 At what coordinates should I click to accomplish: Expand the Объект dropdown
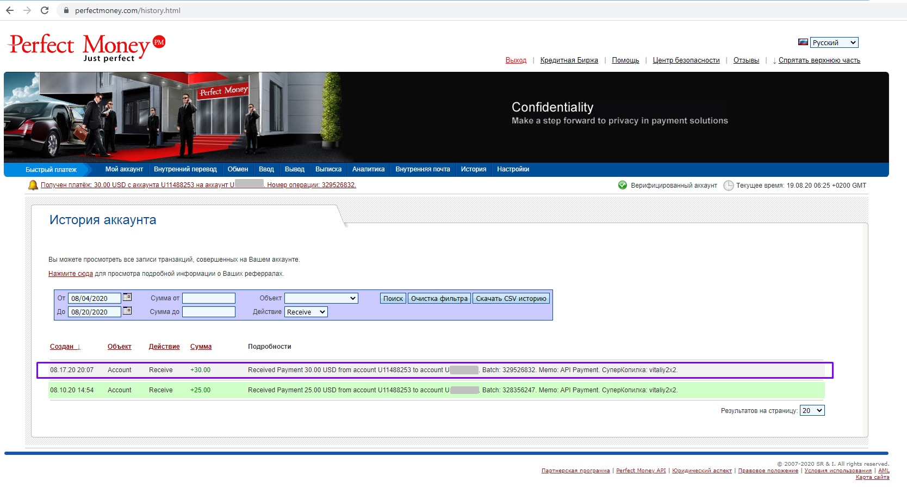coord(321,298)
